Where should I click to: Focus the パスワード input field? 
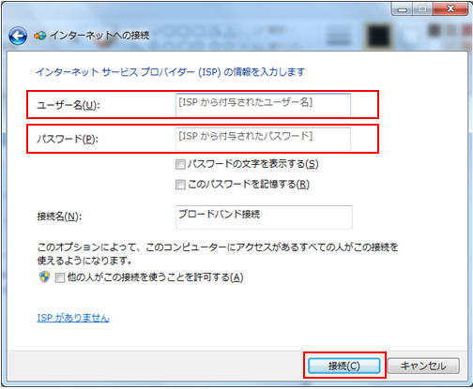click(263, 139)
